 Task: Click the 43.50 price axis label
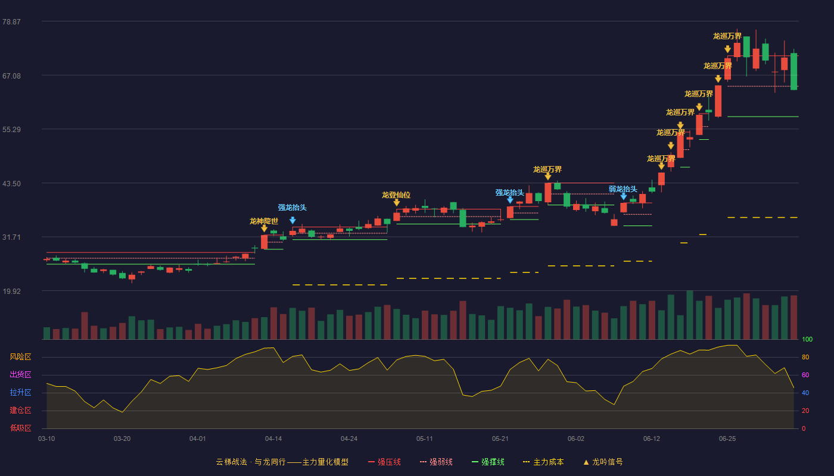pos(11,183)
